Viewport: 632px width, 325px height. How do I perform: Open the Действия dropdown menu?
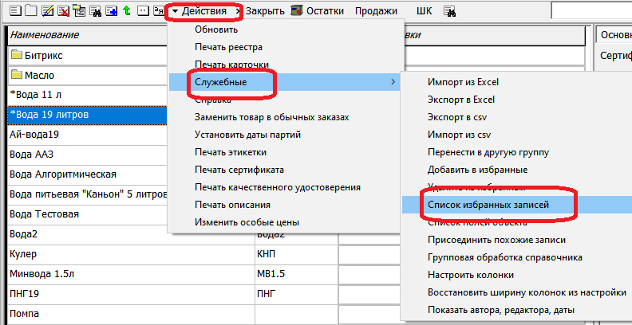point(203,11)
